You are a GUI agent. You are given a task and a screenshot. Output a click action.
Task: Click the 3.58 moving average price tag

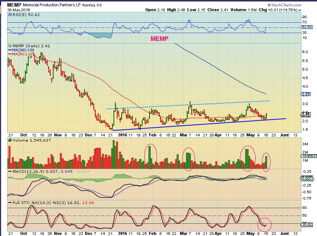(306, 94)
